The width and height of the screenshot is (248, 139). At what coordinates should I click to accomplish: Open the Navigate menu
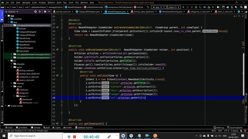click(x=26, y=3)
